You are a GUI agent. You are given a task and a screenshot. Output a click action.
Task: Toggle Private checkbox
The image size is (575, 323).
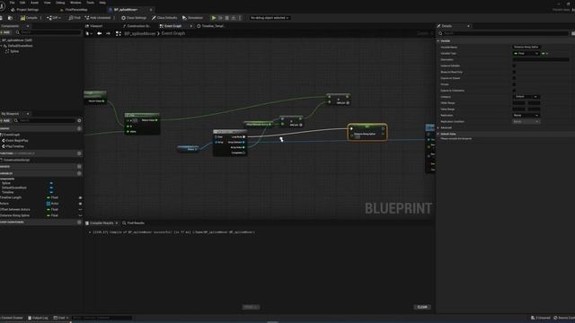pos(514,84)
